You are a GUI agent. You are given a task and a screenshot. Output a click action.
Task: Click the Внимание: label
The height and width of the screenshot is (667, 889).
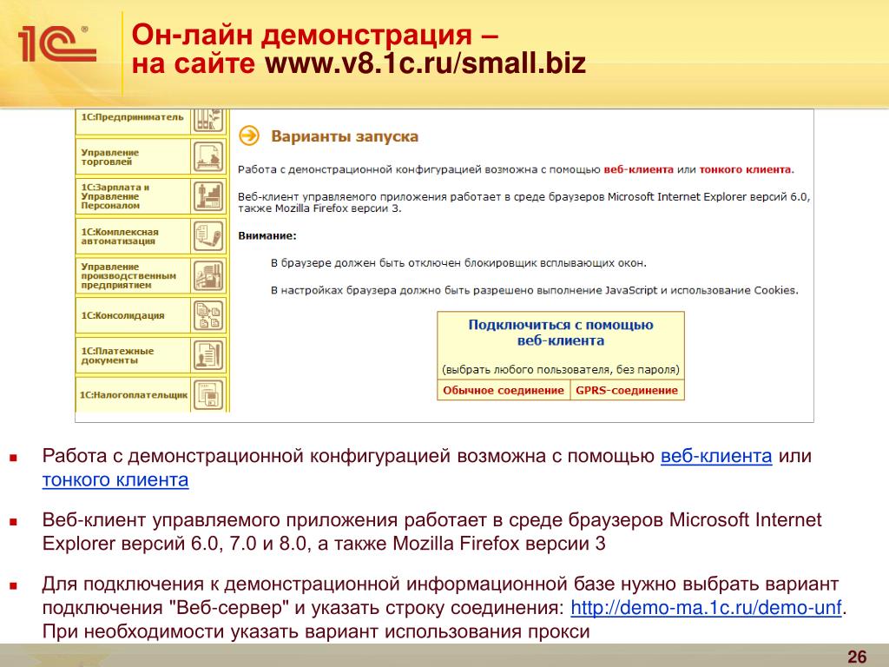267,236
